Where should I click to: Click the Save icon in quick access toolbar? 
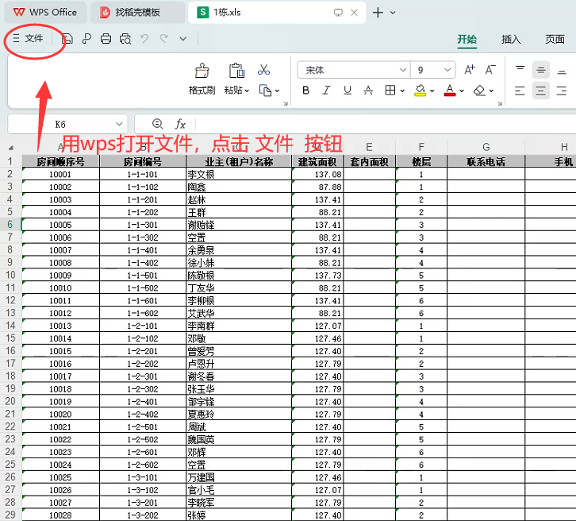[x=68, y=38]
